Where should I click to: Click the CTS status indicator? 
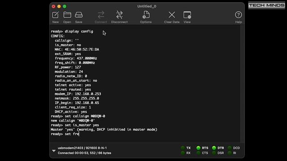coord(198,153)
